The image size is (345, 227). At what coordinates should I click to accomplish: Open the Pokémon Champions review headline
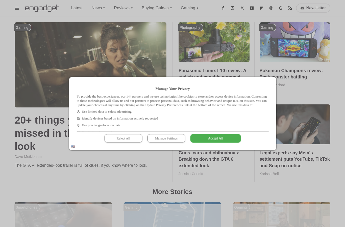[291, 74]
